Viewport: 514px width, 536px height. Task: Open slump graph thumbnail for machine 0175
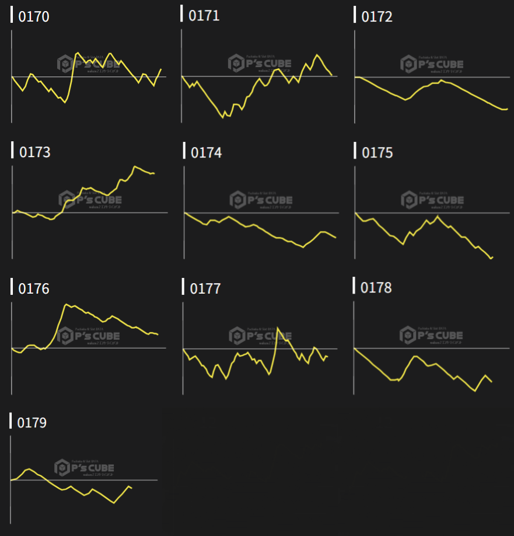pos(432,213)
